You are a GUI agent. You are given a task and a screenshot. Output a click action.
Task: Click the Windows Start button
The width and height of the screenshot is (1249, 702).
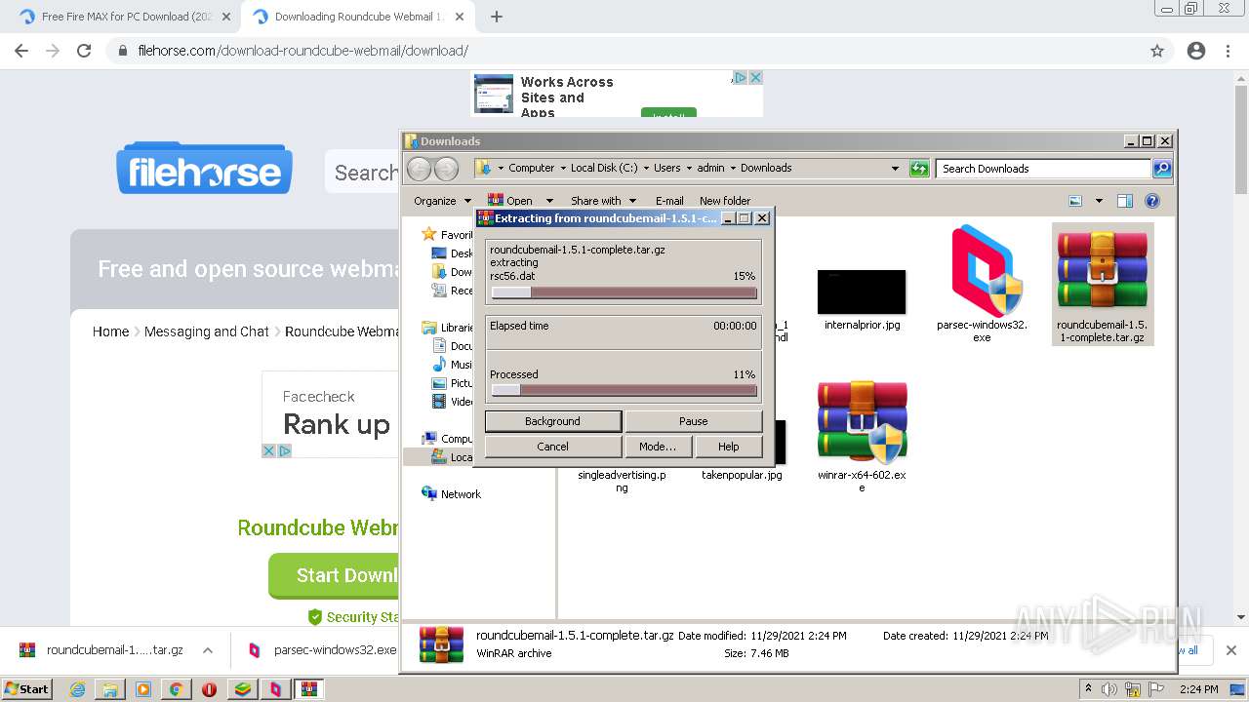[27, 688]
